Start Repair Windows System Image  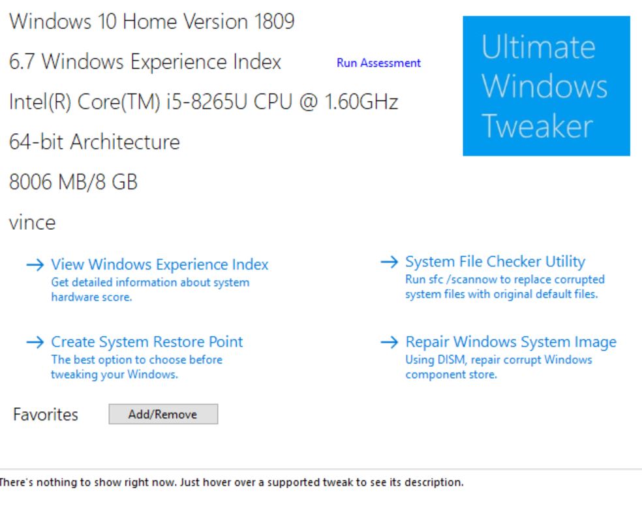tap(511, 342)
